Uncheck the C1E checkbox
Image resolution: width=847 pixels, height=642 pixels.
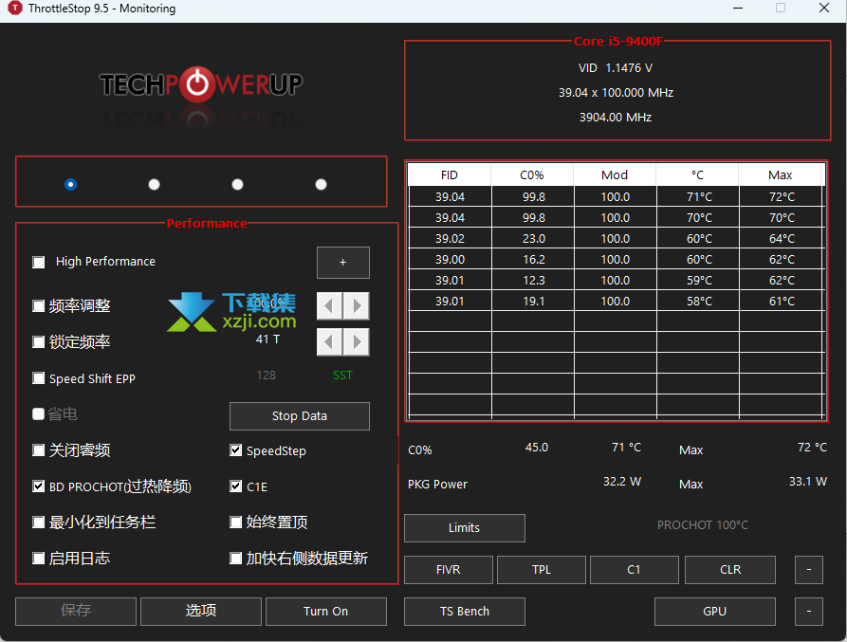pos(235,486)
